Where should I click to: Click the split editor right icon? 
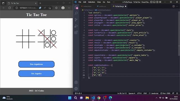[174, 6]
